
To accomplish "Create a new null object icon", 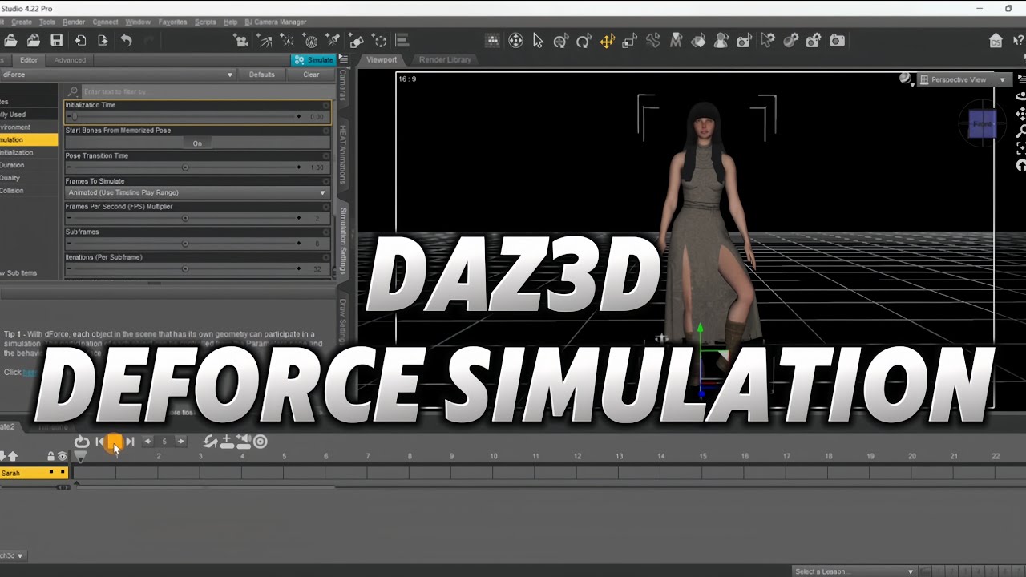I will click(380, 41).
